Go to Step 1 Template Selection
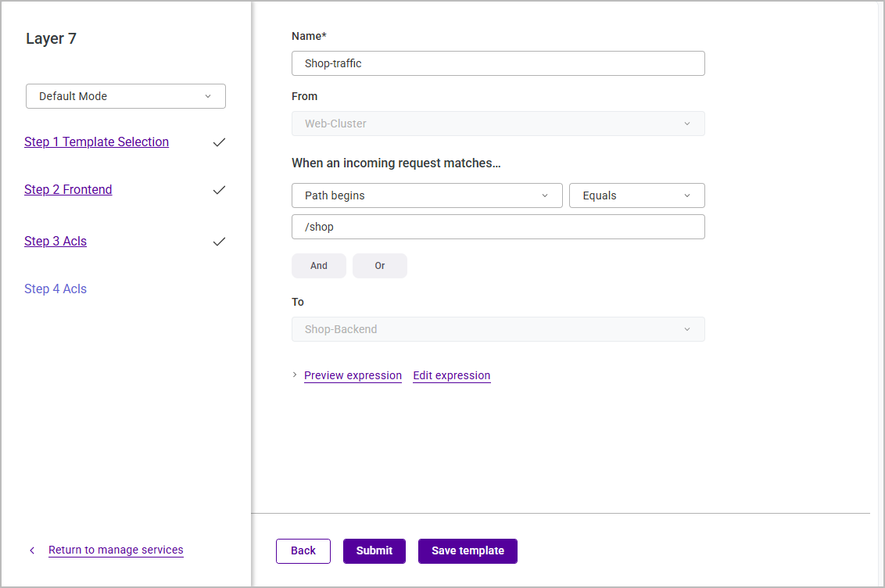This screenshot has height=588, width=885. (96, 142)
